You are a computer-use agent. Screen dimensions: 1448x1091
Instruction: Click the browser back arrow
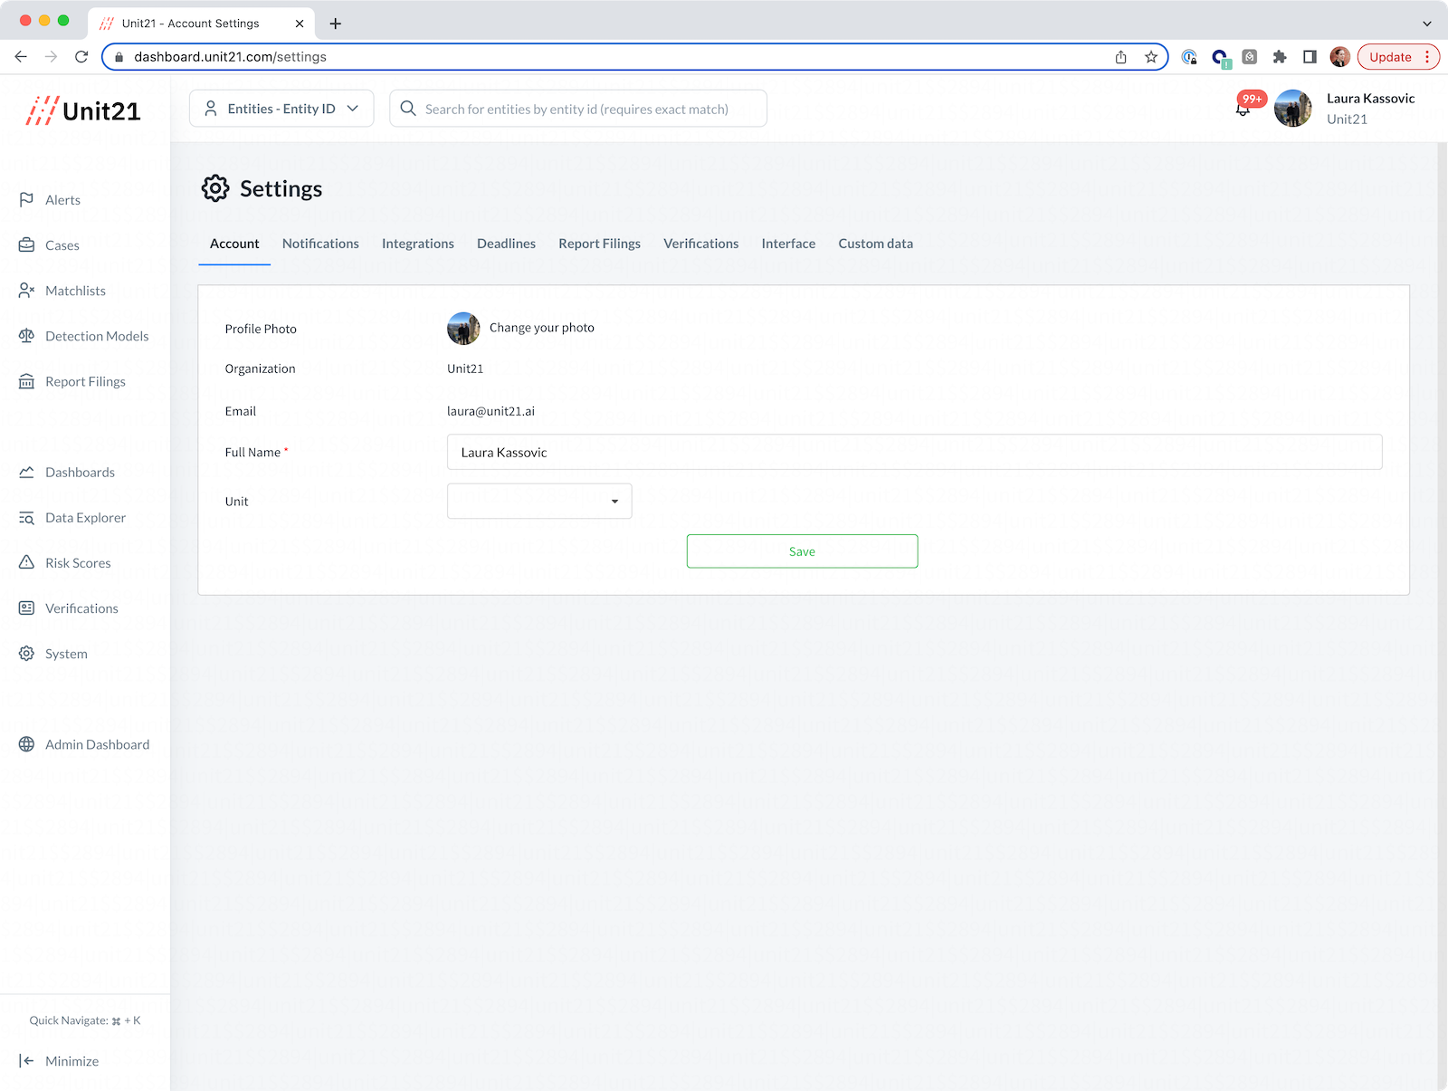[21, 57]
